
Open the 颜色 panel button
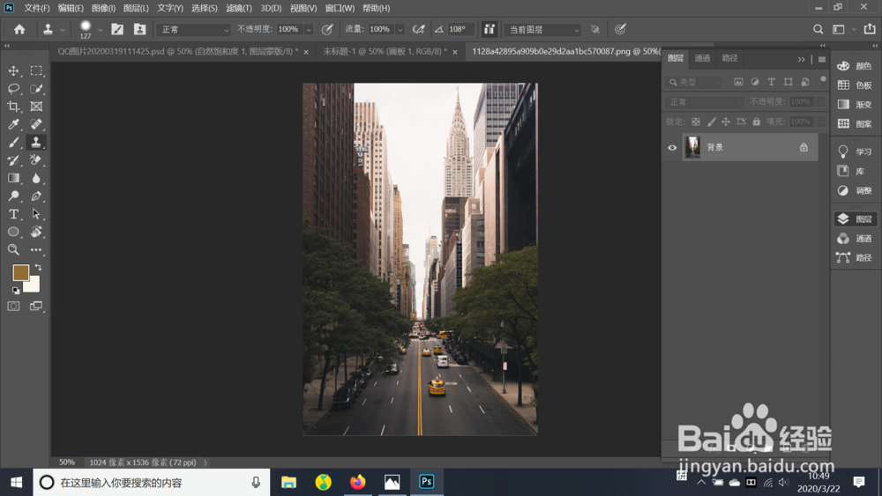click(x=855, y=66)
